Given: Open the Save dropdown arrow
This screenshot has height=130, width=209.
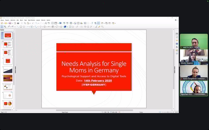Looking at the screenshot, I should pyautogui.click(x=12, y=23).
